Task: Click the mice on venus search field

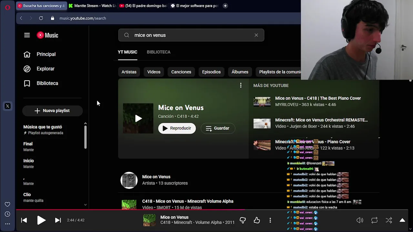Action: point(191,35)
